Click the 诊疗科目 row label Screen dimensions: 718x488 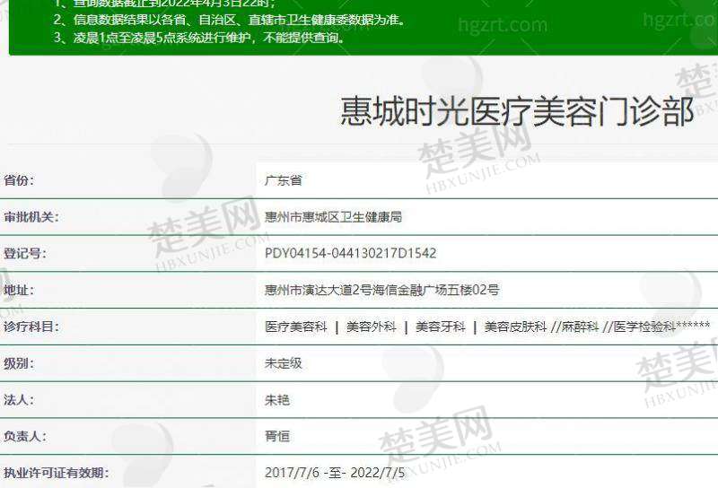pyautogui.click(x=31, y=327)
